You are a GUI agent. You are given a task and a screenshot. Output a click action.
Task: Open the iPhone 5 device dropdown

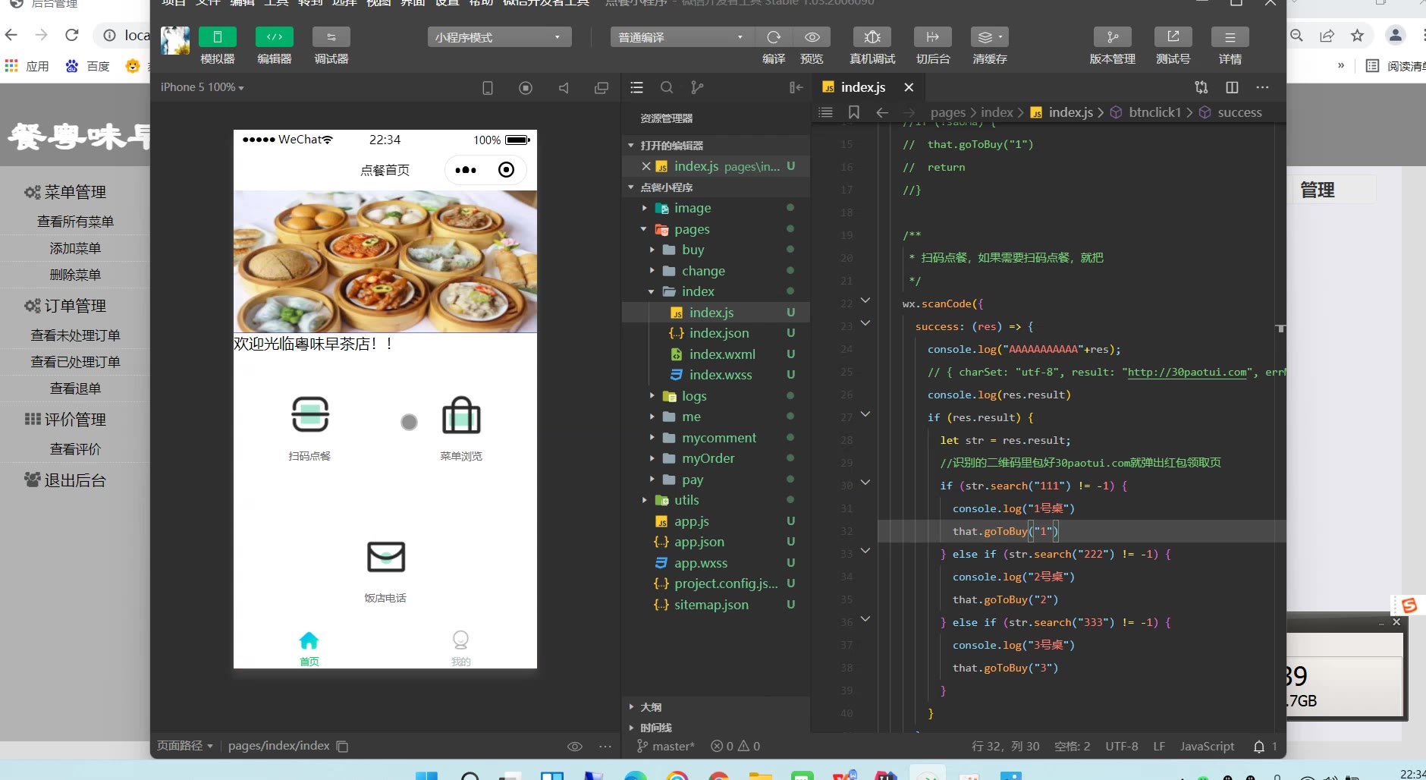point(202,88)
